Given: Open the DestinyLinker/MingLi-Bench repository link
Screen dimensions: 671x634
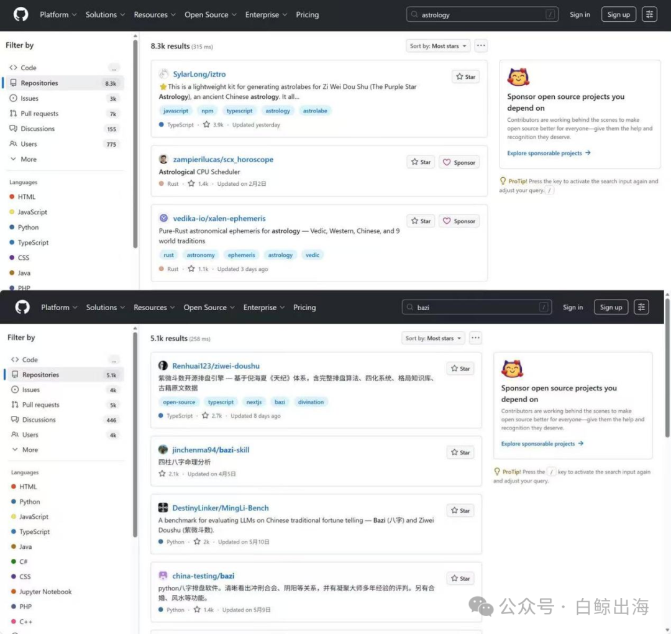Looking at the screenshot, I should 221,508.
